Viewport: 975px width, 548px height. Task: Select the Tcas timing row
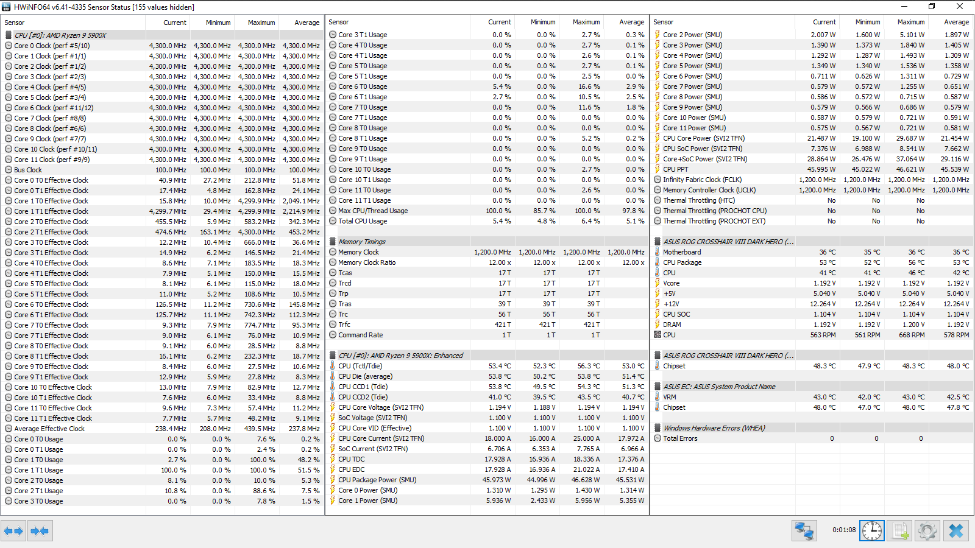487,273
